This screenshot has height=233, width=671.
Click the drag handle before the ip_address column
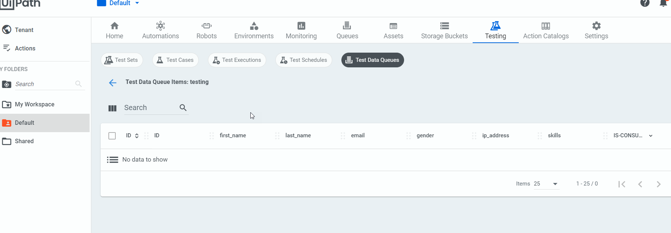click(474, 136)
